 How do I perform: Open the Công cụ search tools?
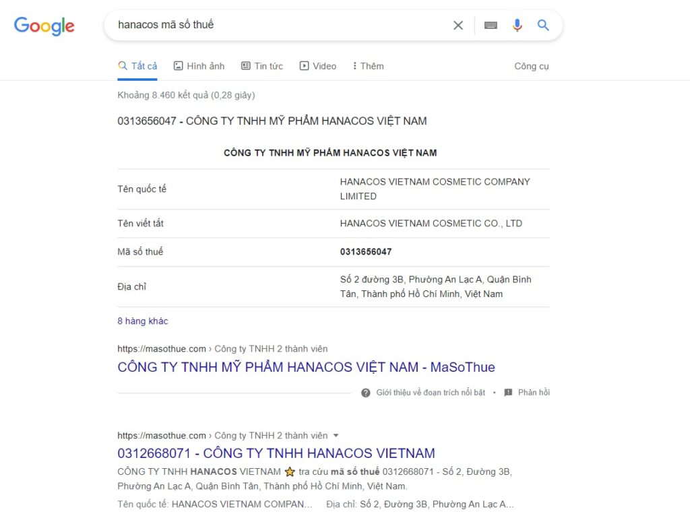pyautogui.click(x=531, y=66)
